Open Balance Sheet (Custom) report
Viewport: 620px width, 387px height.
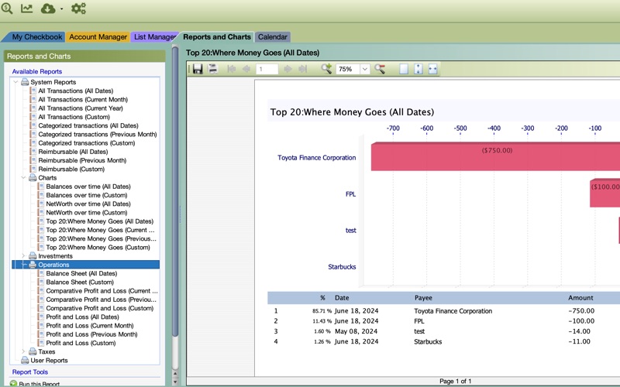click(x=80, y=282)
